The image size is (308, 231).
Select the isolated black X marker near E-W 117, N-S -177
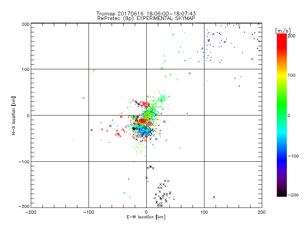(x=214, y=197)
